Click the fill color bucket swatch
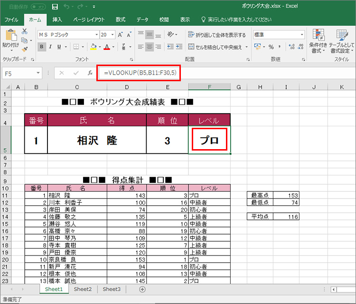The width and height of the screenshot is (356, 304). [x=93, y=47]
